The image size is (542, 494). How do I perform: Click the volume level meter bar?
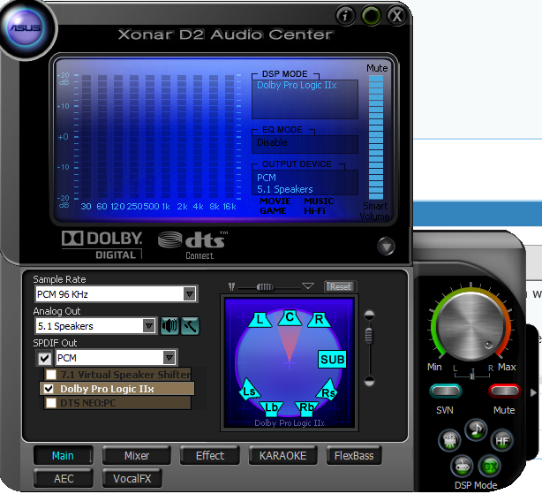tap(376, 137)
